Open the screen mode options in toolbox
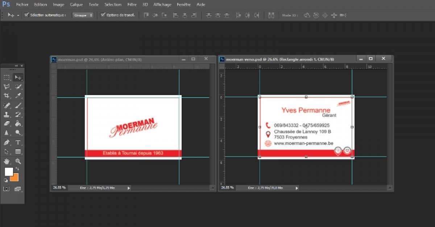The height and width of the screenshot is (227, 435). coord(18,189)
